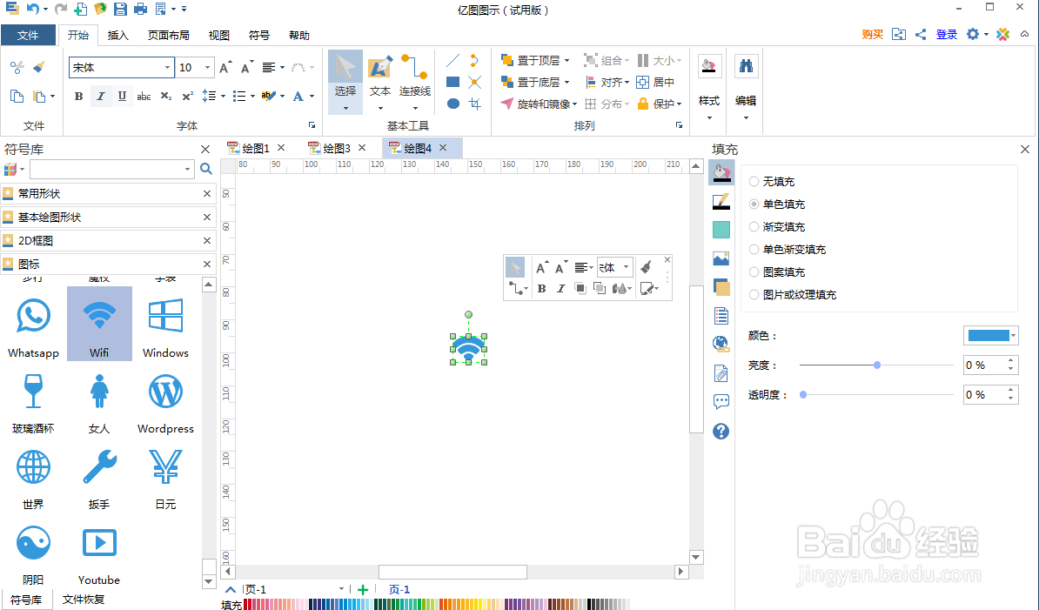1039x610 pixels.
Task: Apply italic formatting in ribbon
Action: coord(101,97)
